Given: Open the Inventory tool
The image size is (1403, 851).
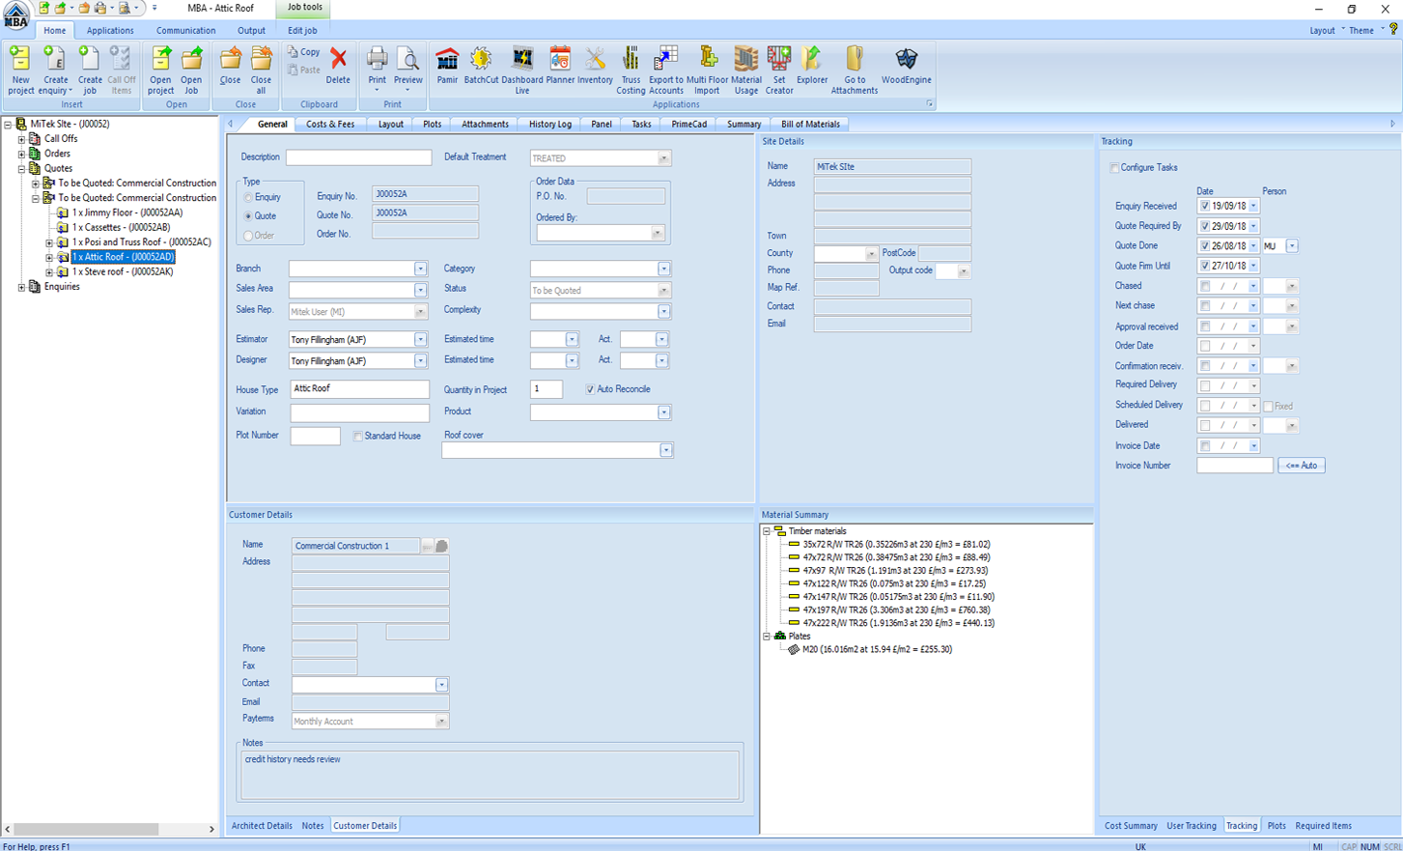Looking at the screenshot, I should tap(595, 66).
